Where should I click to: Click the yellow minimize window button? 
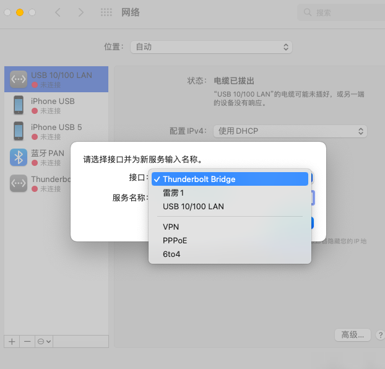[x=20, y=12]
